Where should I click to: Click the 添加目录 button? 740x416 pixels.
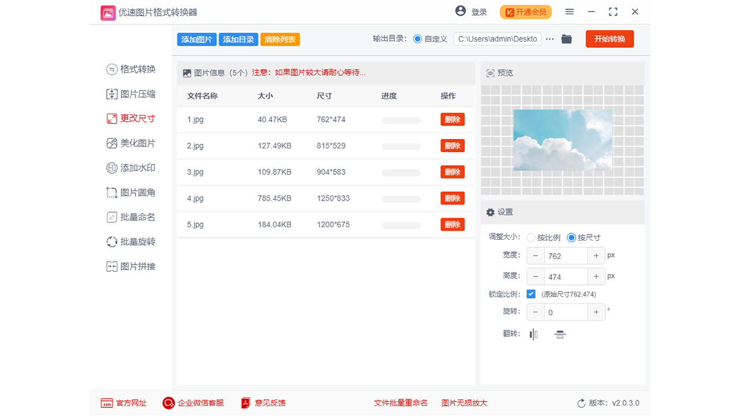point(239,39)
